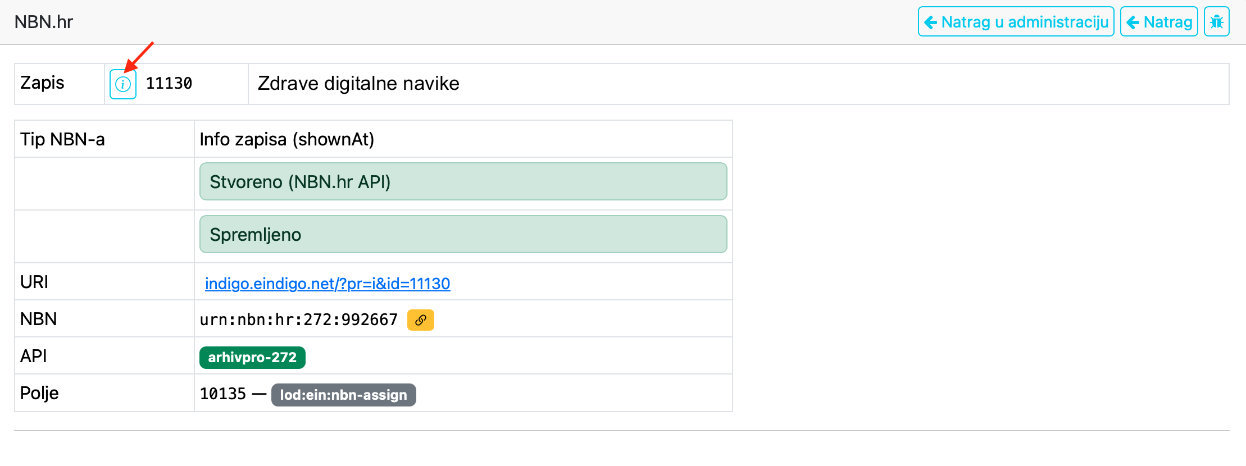
Task: Click the 'Natrag u administraciju' button
Action: tap(1015, 21)
